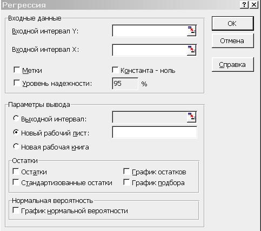Screen dimensions: 261x231
Task: Click range selector icon for Входной интервал Y
Action: 191,31
